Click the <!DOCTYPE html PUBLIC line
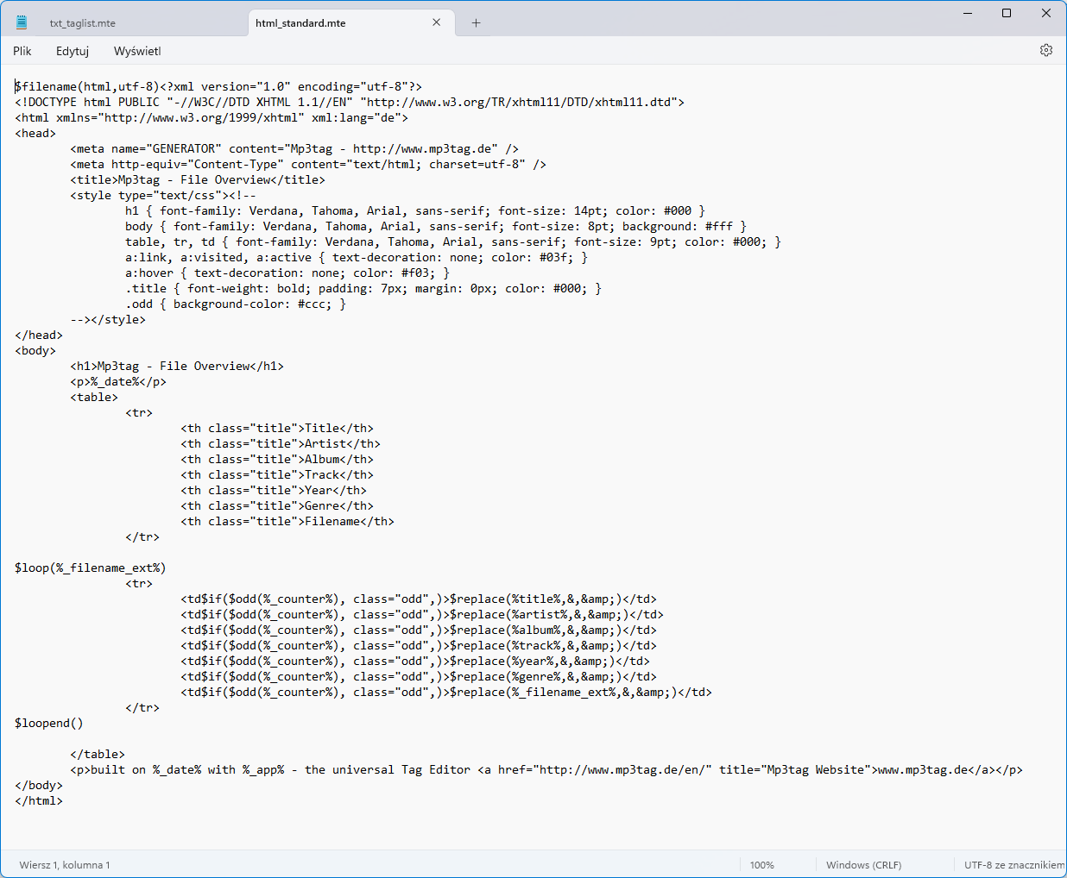1067x878 pixels. [350, 102]
